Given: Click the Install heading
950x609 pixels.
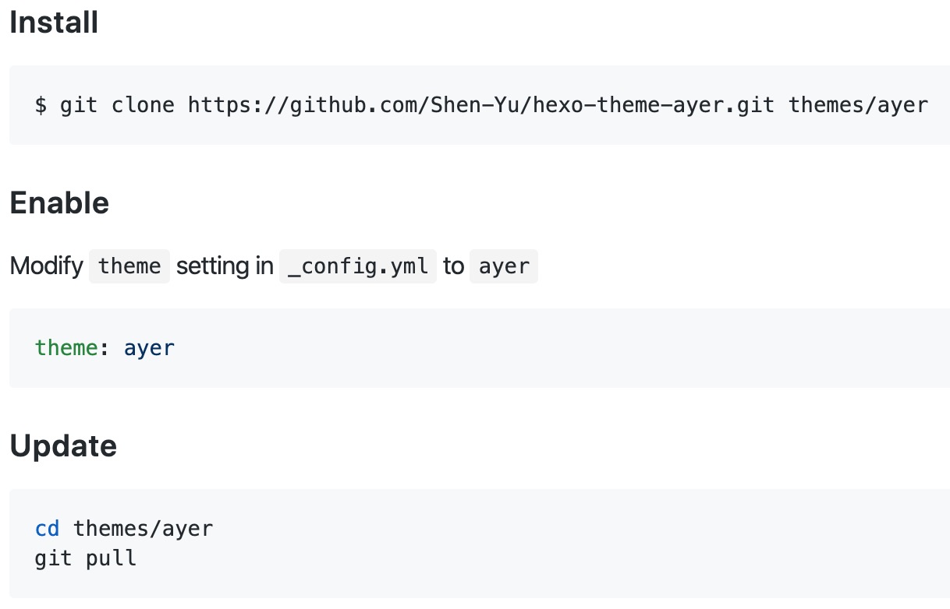Looking at the screenshot, I should click(x=54, y=22).
